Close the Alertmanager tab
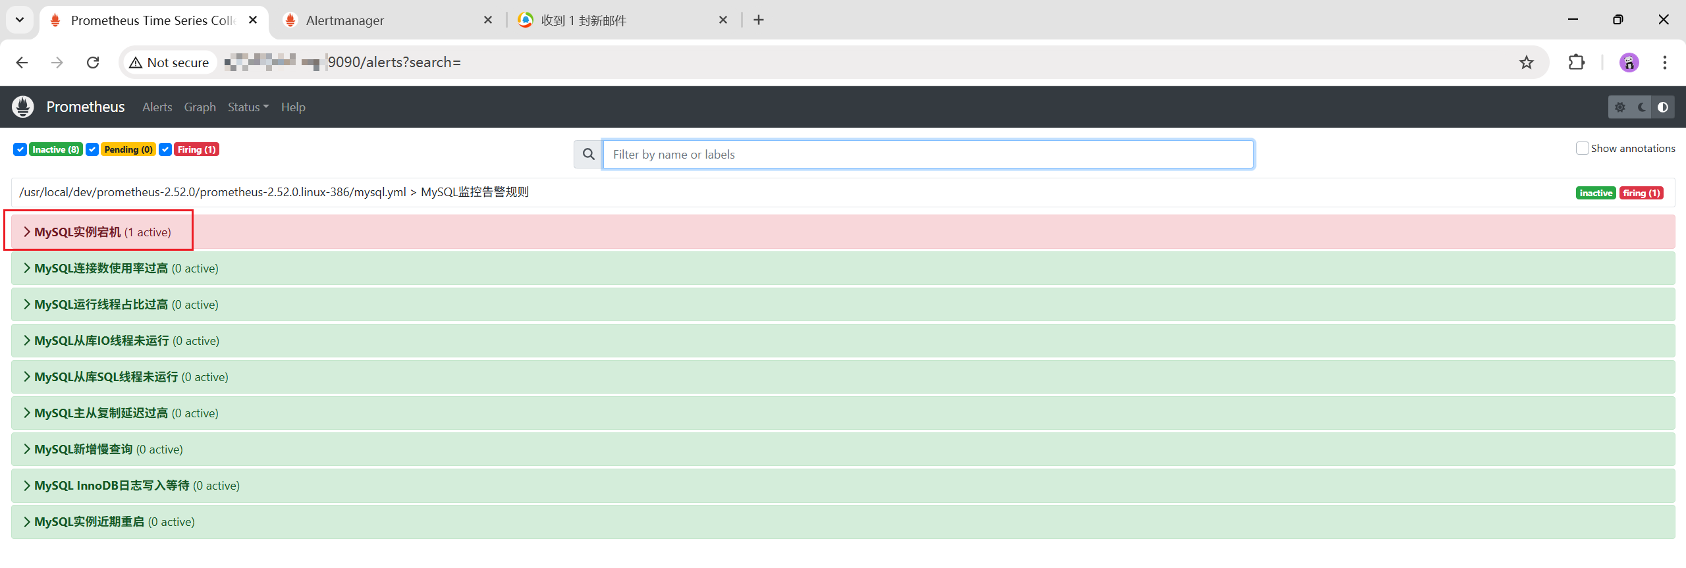 pos(488,20)
